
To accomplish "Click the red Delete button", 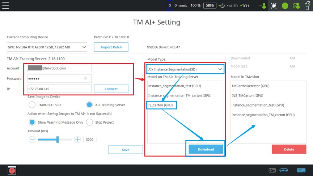I will [289, 149].
